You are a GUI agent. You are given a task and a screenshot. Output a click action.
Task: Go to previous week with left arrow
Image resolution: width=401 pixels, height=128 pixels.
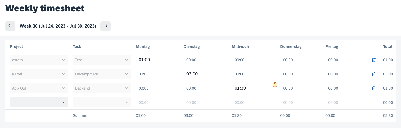[x=10, y=26]
